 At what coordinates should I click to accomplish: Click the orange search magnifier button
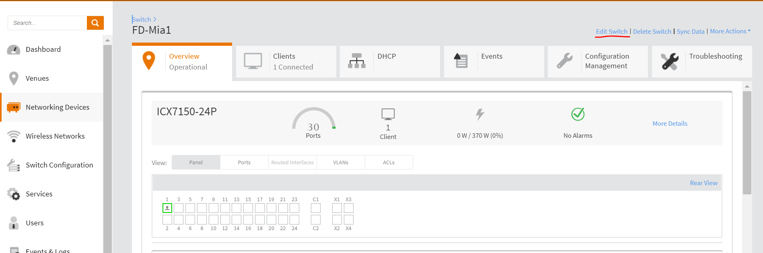(x=95, y=23)
